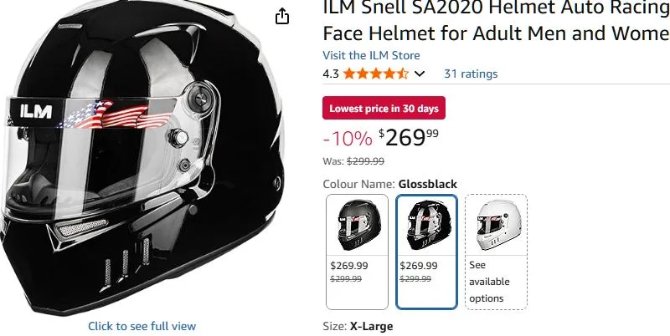Open the main helmet product image
Image resolution: width=670 pixels, height=336 pixels.
click(x=142, y=158)
